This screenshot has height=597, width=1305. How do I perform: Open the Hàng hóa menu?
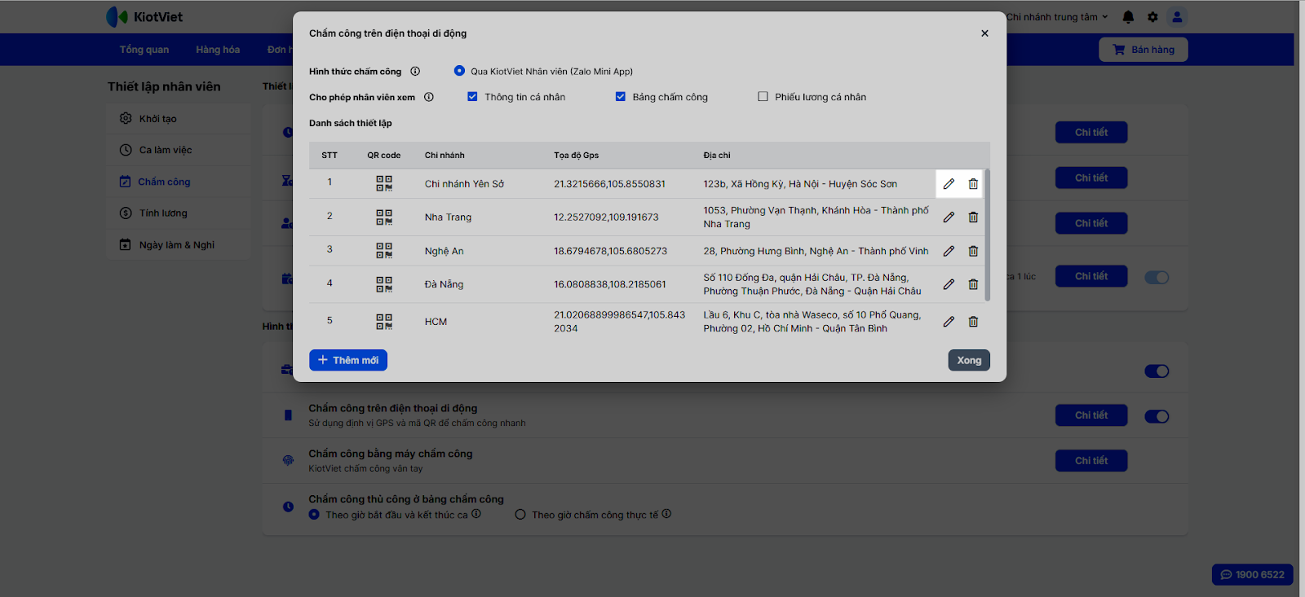[x=218, y=50]
